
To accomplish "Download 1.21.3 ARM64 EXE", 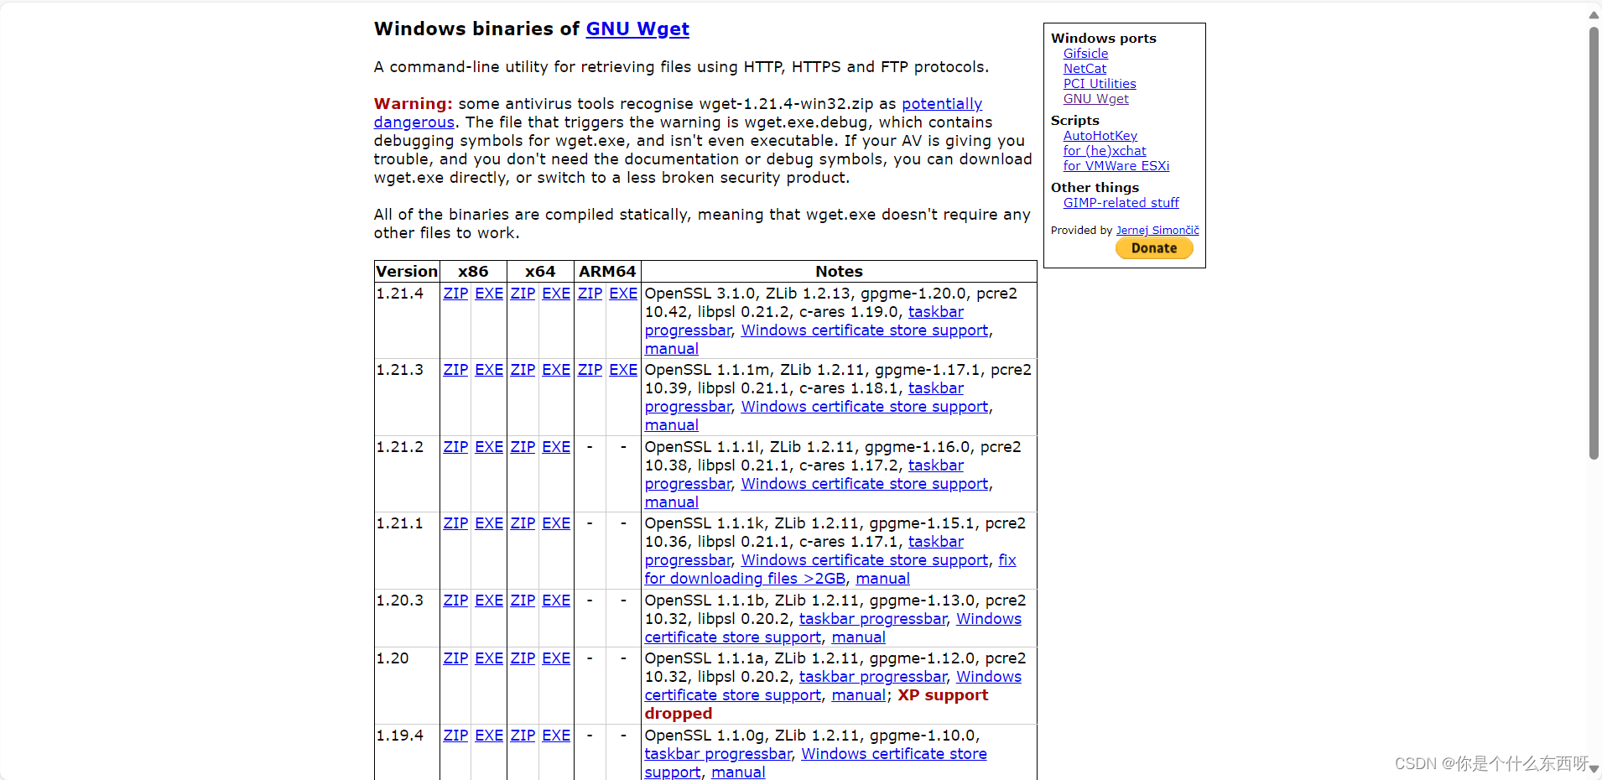I will [x=623, y=370].
